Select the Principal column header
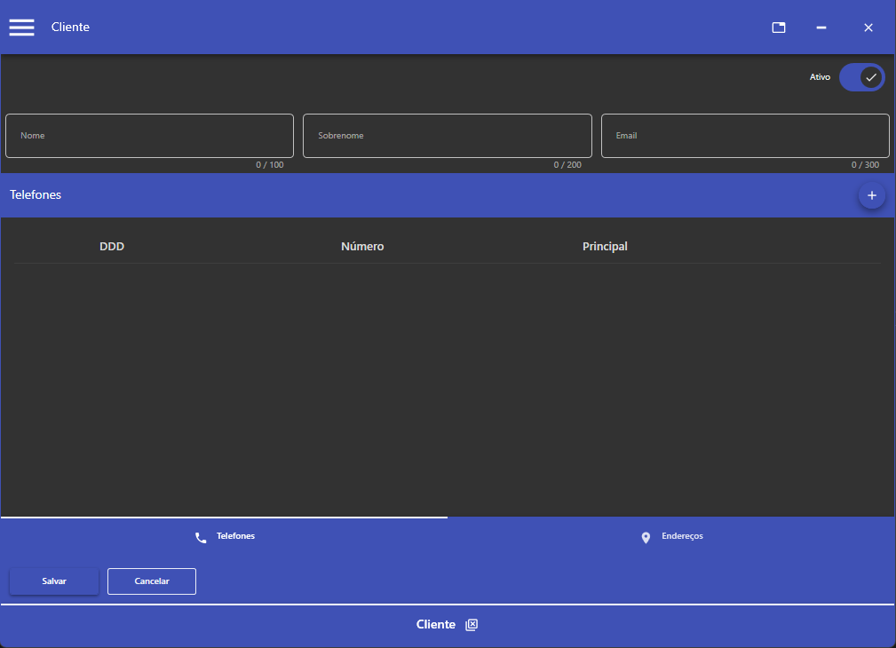The height and width of the screenshot is (648, 896). pos(605,247)
